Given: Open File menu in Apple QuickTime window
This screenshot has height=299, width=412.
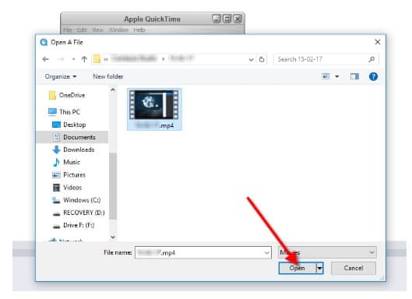Looking at the screenshot, I should click(68, 30).
